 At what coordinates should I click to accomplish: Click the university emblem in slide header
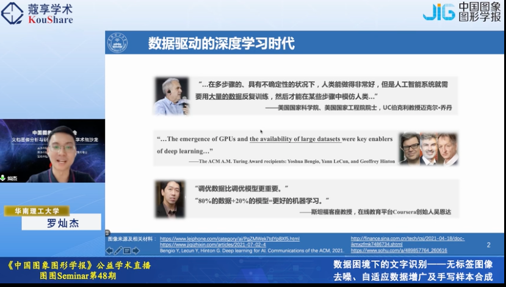click(x=117, y=43)
